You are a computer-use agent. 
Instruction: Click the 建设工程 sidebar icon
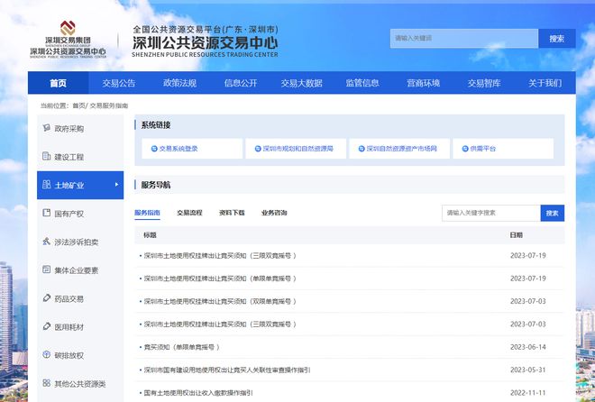pos(46,156)
